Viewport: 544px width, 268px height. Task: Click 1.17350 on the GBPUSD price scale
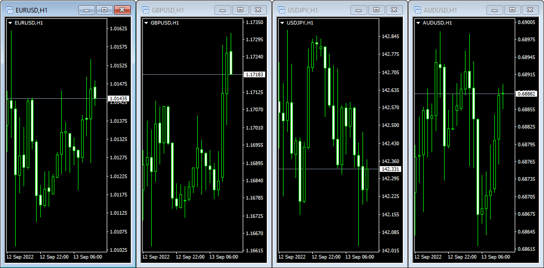(254, 22)
